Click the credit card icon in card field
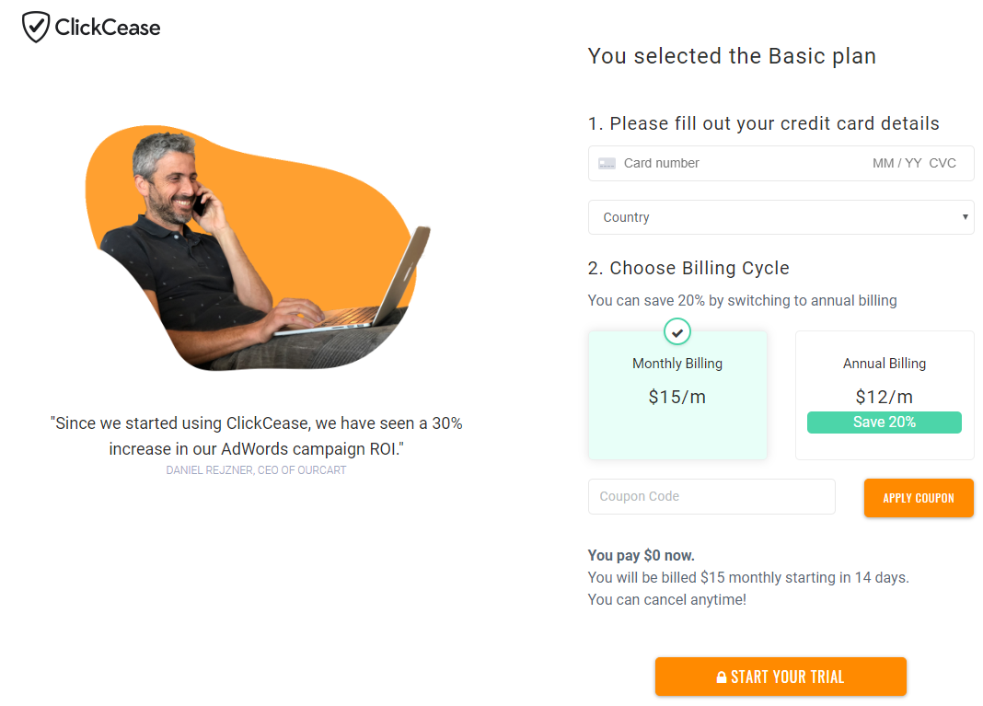Viewport: 983px width, 706px height. point(607,164)
